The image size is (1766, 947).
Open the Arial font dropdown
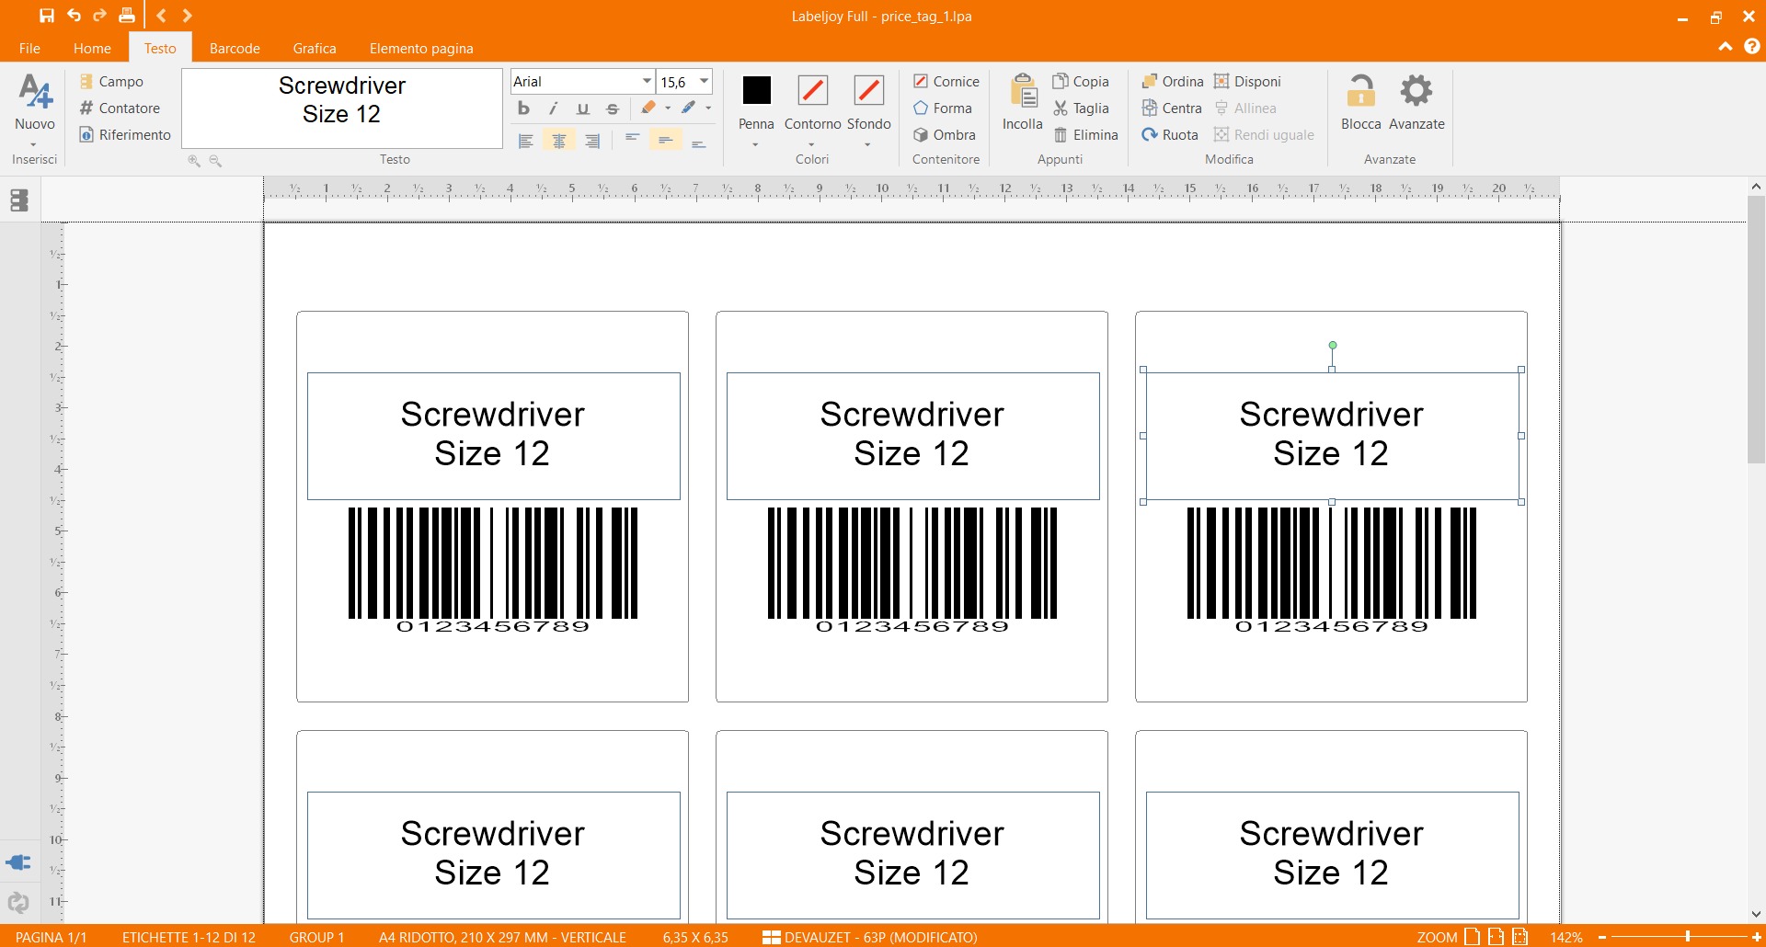pyautogui.click(x=647, y=82)
